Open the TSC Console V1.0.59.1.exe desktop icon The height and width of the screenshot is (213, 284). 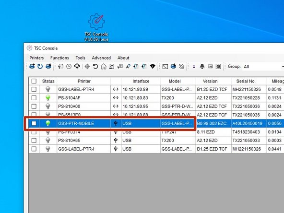tap(96, 27)
